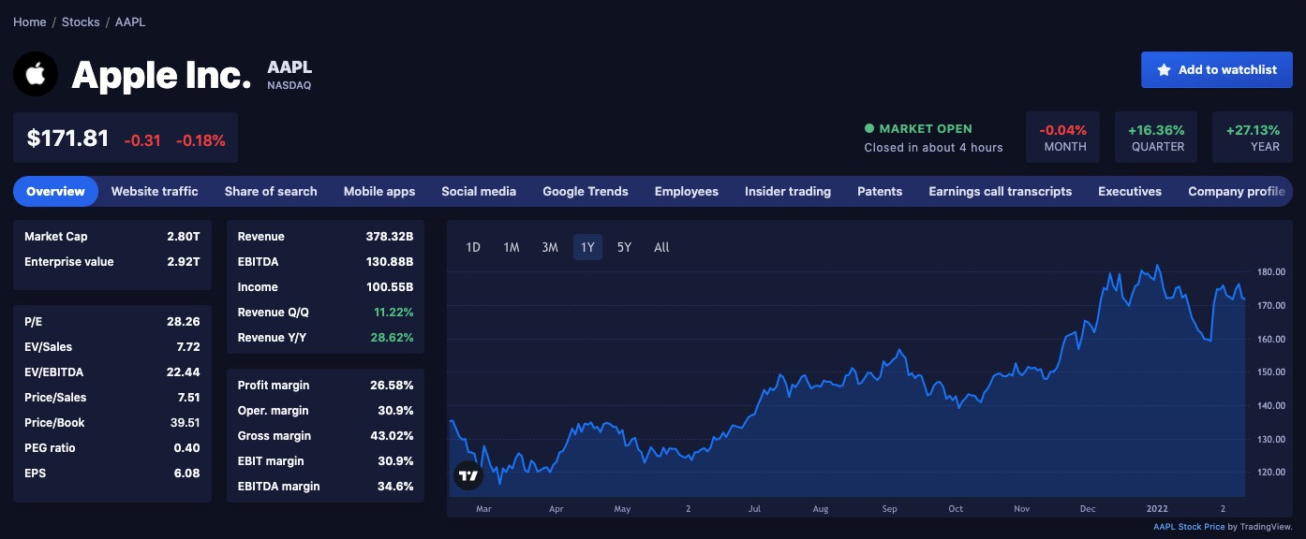Click the -0.18% daily change
This screenshot has height=539, width=1306.
(x=201, y=140)
